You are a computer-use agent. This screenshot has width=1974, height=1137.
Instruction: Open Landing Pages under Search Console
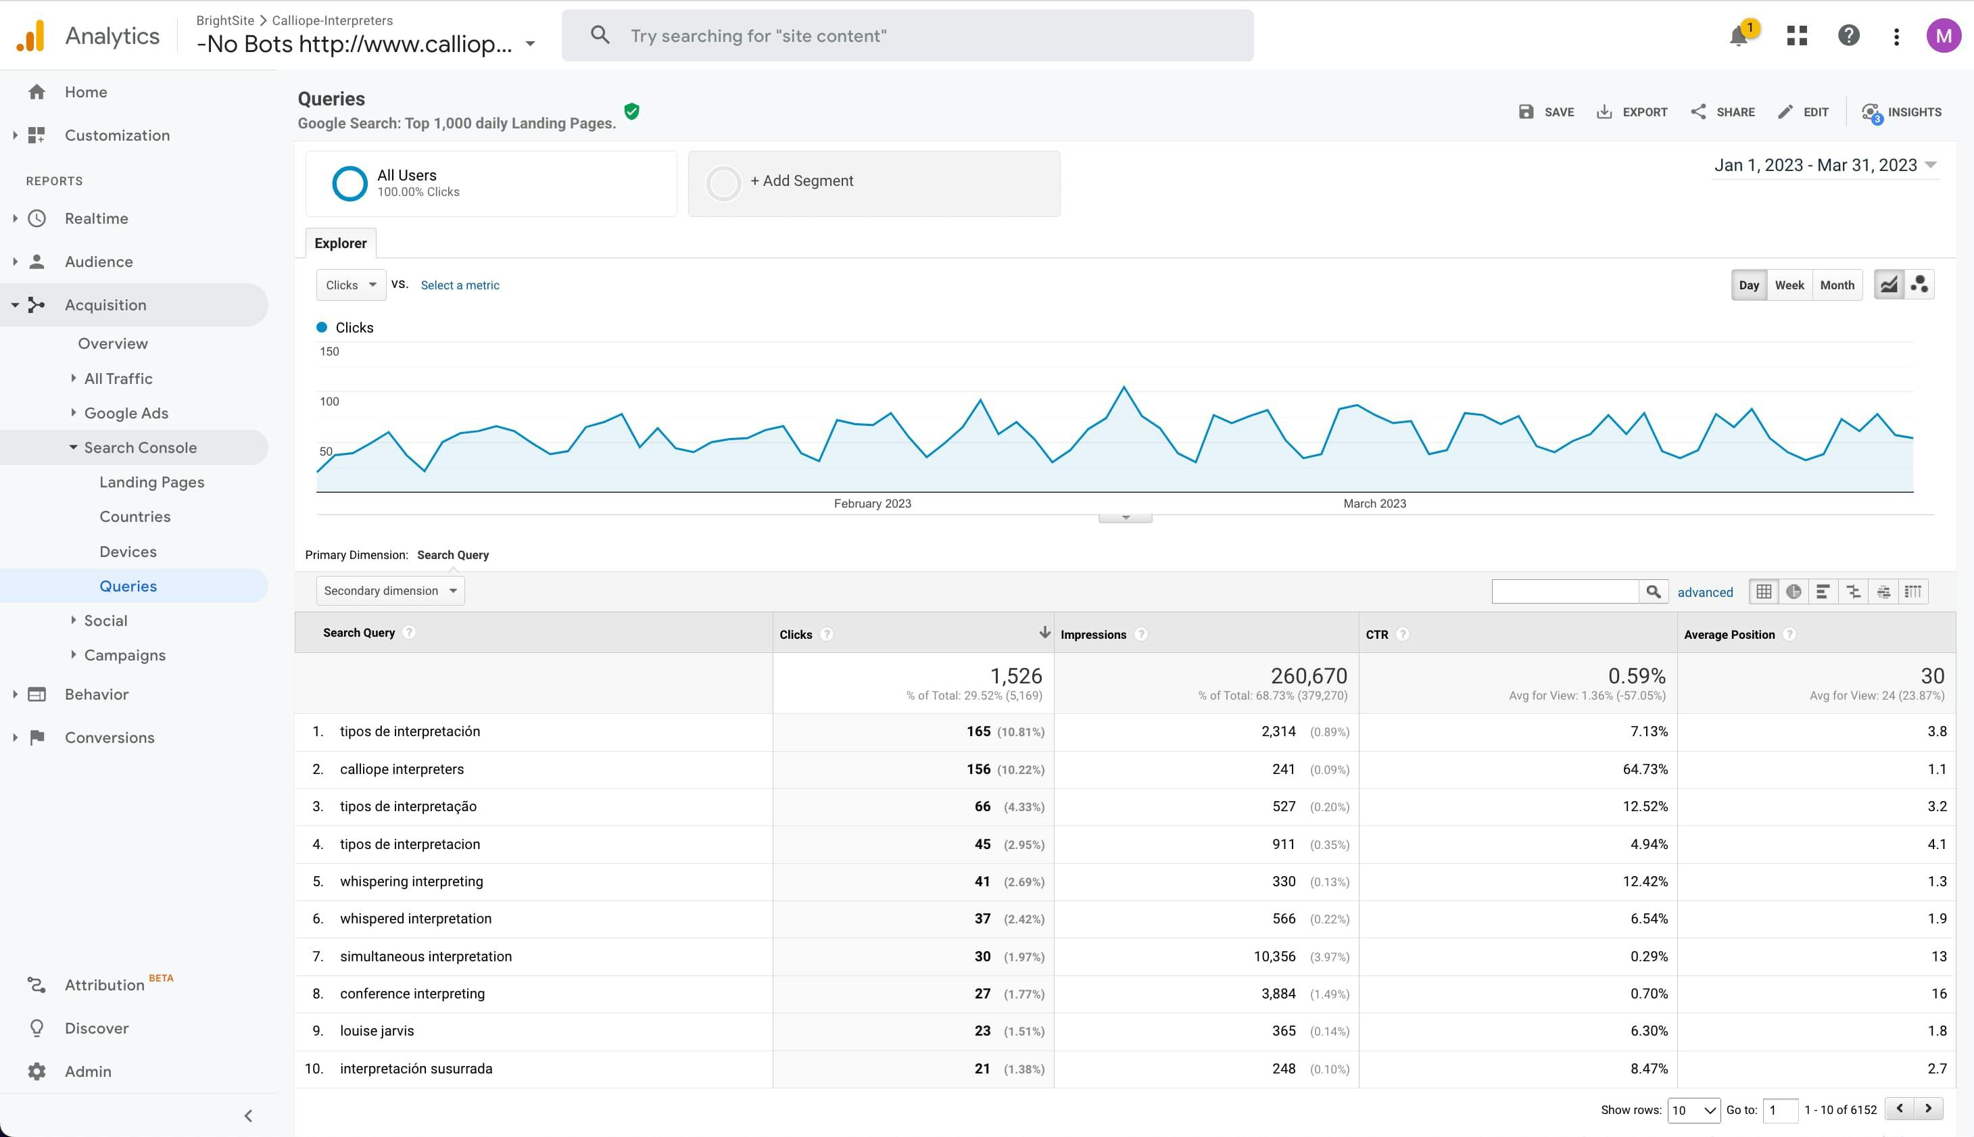coord(151,483)
